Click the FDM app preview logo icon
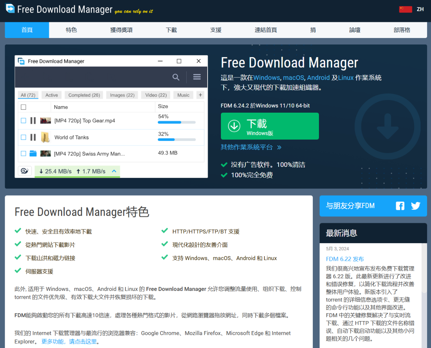The height and width of the screenshot is (348, 431). (x=21, y=61)
